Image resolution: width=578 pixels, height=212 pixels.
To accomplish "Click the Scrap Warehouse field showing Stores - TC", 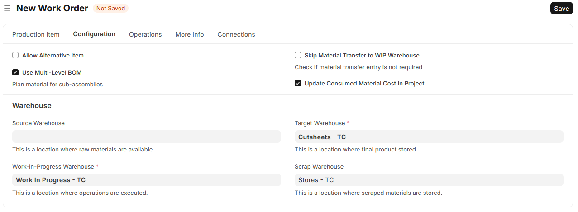I will coord(429,180).
